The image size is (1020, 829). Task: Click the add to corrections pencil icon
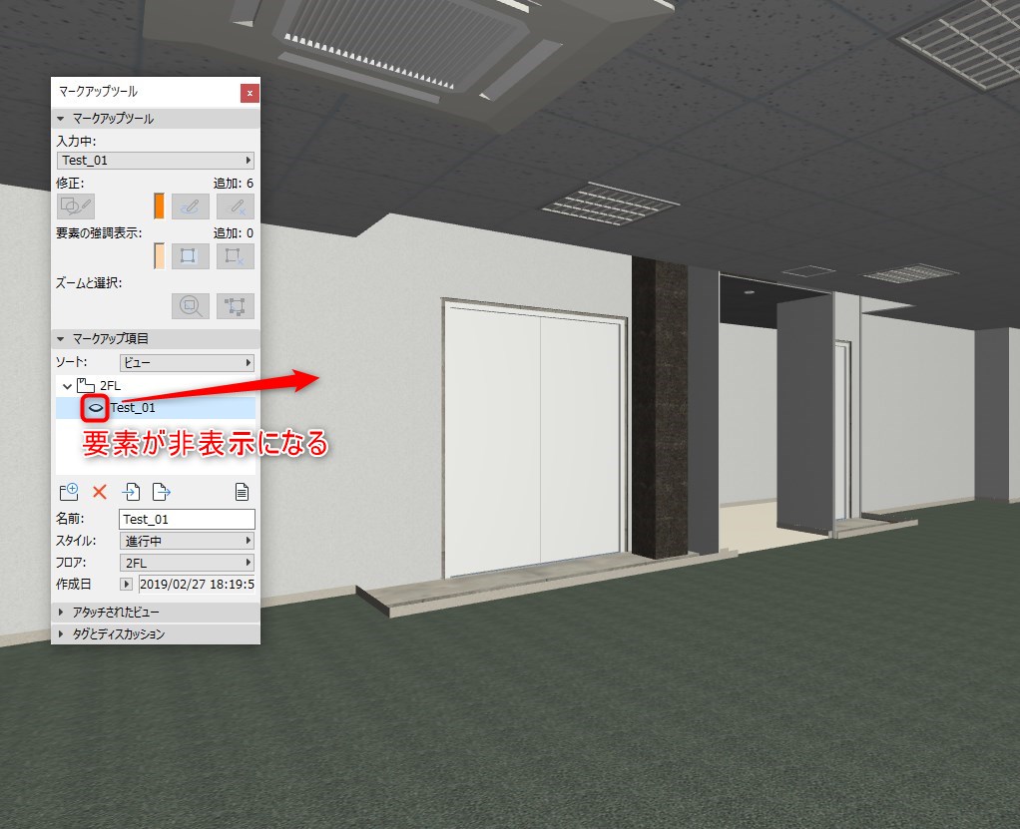(190, 207)
